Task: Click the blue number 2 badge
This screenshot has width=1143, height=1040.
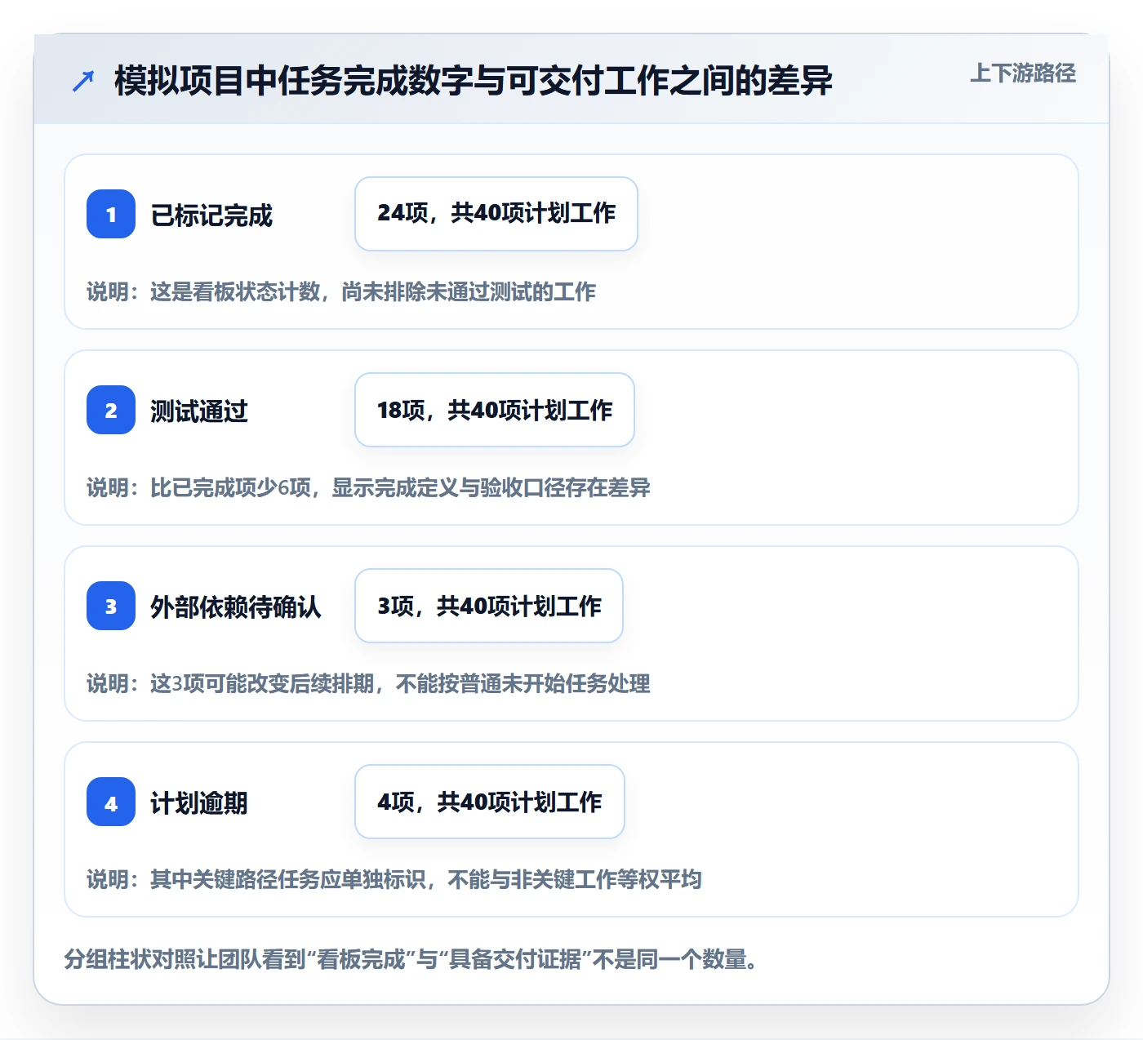Action: (x=111, y=410)
